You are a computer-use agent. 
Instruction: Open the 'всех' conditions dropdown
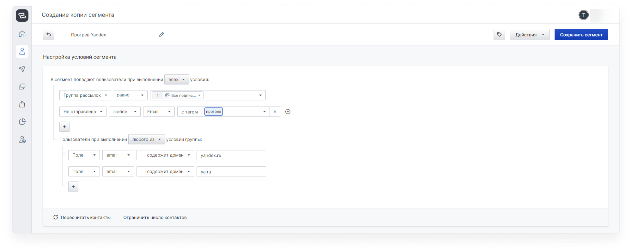[x=177, y=79]
